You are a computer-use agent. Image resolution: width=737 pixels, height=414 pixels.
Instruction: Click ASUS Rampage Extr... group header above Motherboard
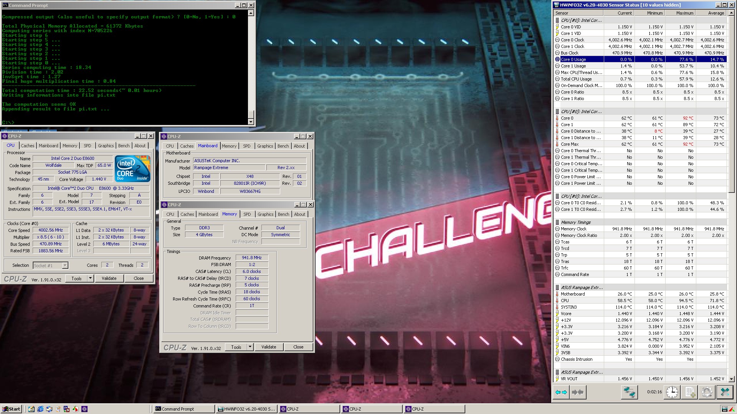pyautogui.click(x=640, y=287)
